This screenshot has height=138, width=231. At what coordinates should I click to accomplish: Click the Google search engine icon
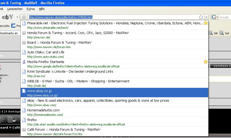[x=213, y=17]
